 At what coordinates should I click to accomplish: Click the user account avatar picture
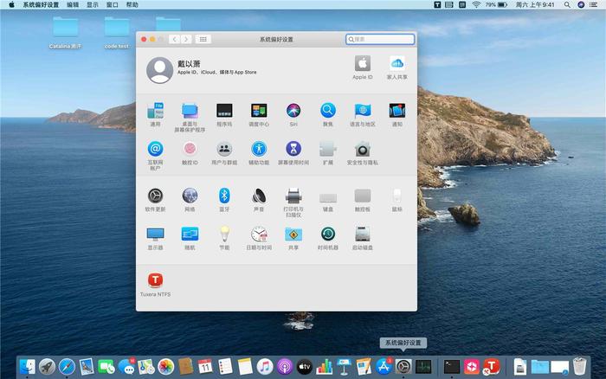[159, 70]
